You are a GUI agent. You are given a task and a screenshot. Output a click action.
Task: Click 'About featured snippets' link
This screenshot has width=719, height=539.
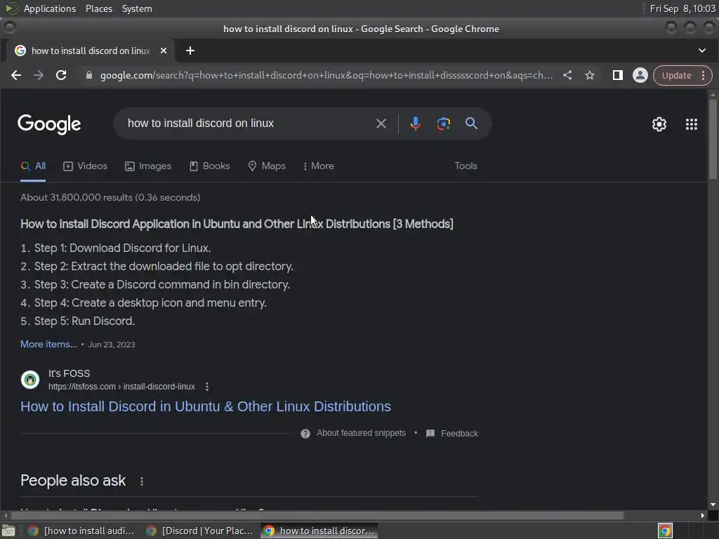(362, 433)
